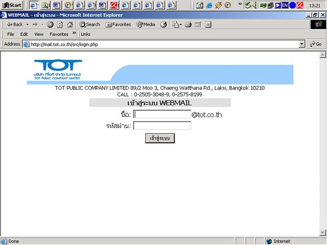327x245 pixels.
Task: Click the red umbrella tray icon beside clock
Action: pos(300,5)
